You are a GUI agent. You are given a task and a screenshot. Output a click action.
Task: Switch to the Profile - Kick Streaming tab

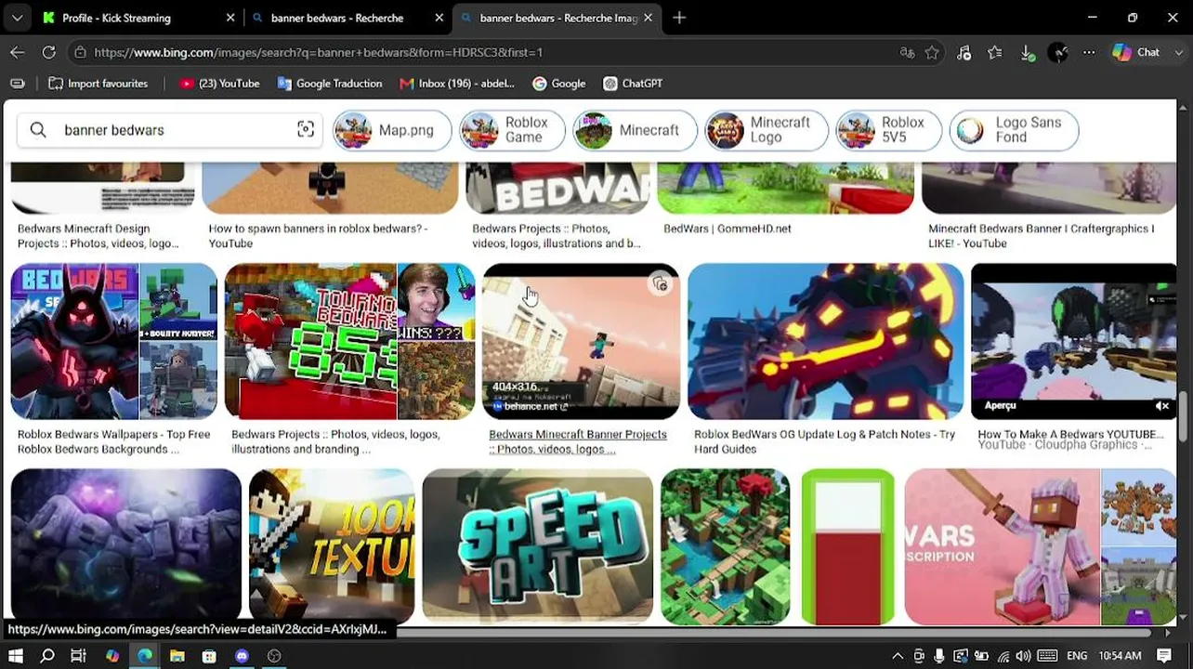[x=138, y=18]
